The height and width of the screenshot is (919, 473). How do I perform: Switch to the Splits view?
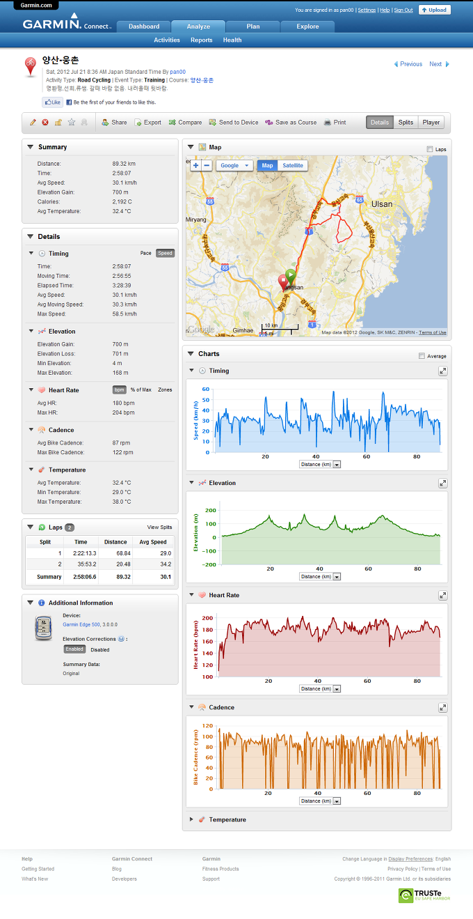pos(406,123)
